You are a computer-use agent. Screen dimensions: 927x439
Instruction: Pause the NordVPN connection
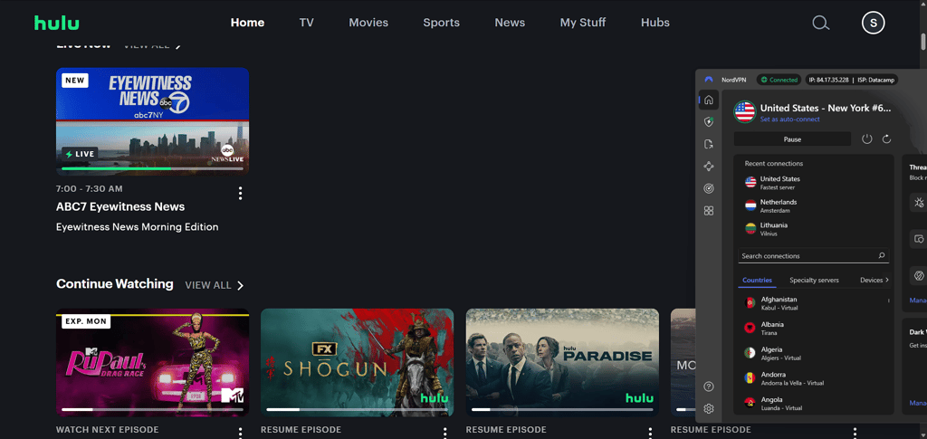coord(792,139)
